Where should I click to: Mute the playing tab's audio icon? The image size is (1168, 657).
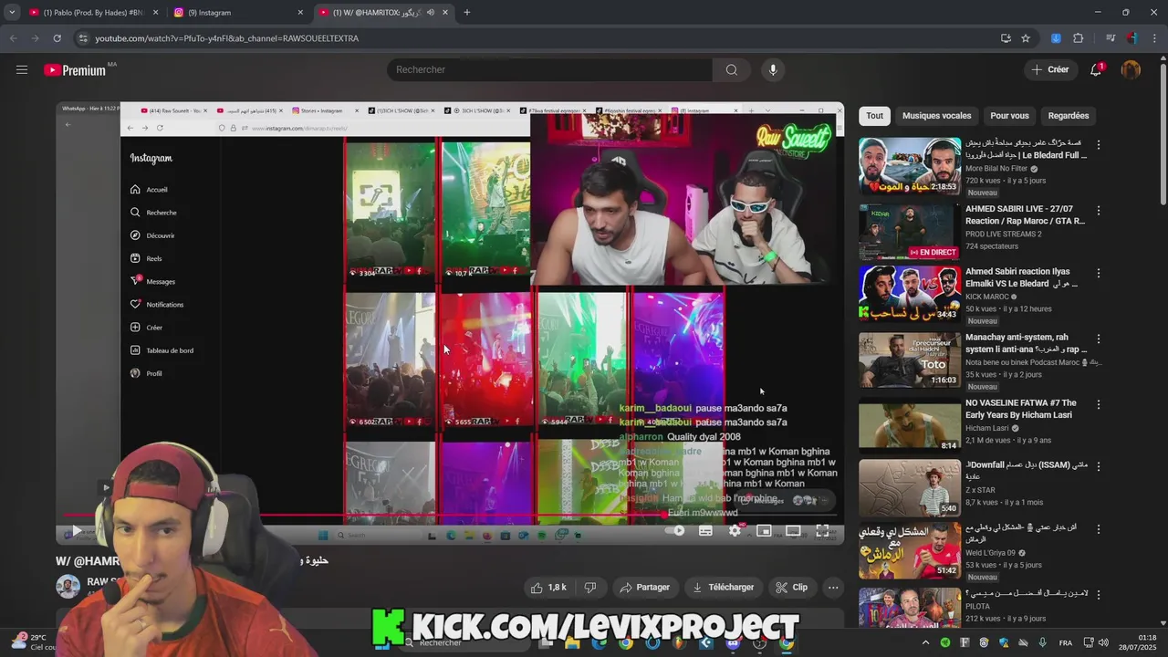[x=430, y=12]
